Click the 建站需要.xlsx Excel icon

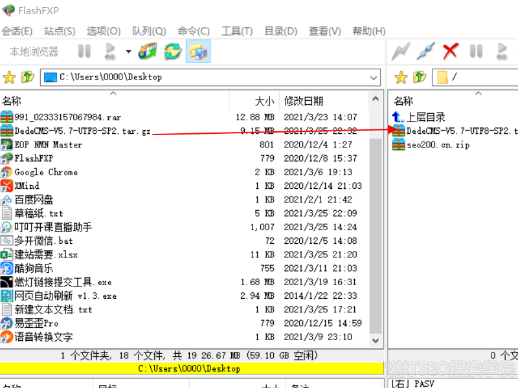(6, 255)
